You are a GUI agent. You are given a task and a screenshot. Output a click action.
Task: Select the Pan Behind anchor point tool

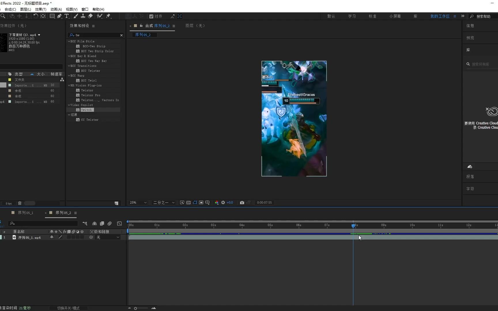[43, 16]
